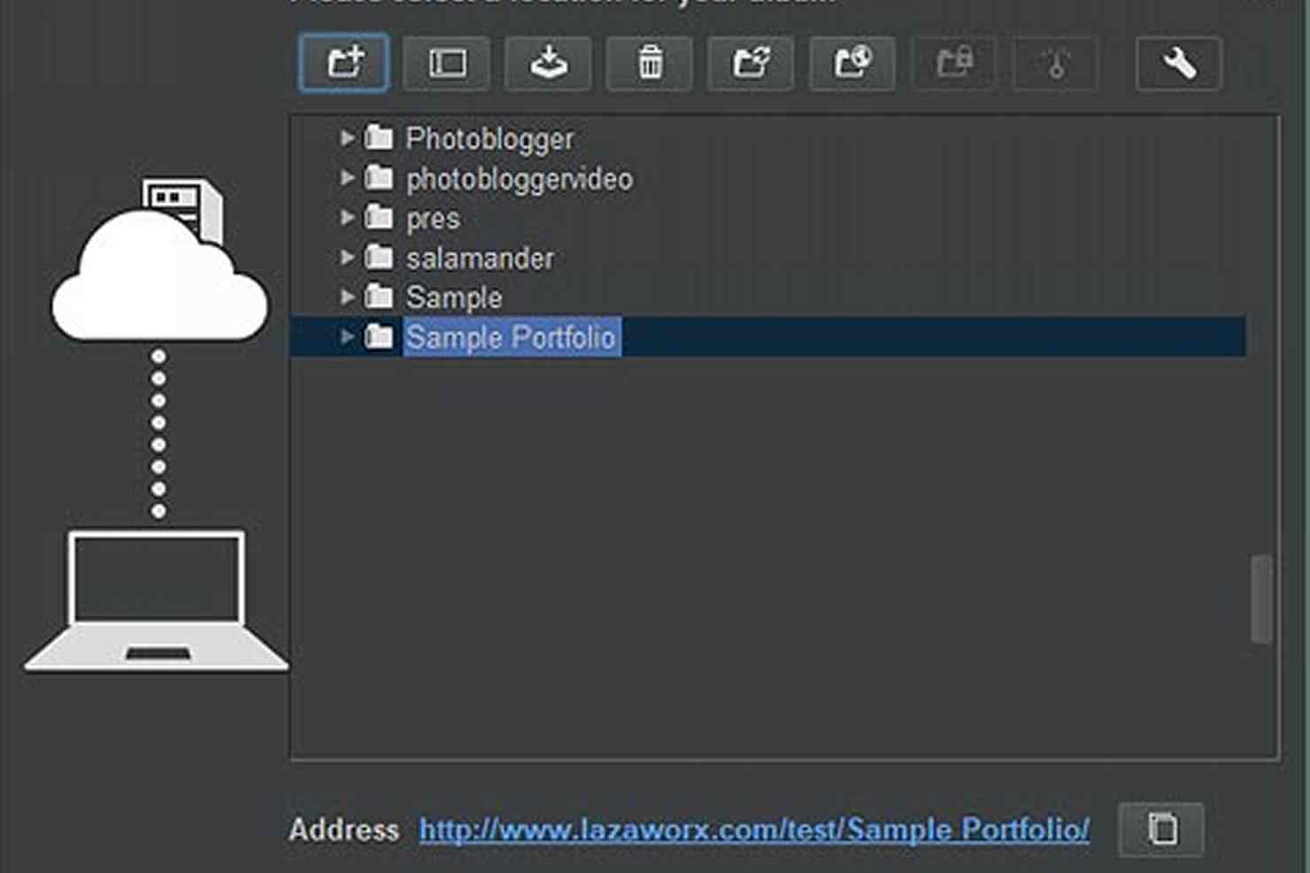Screen dimensions: 1310x873
Task: Click the refresh folder toolbar icon
Action: 751,63
